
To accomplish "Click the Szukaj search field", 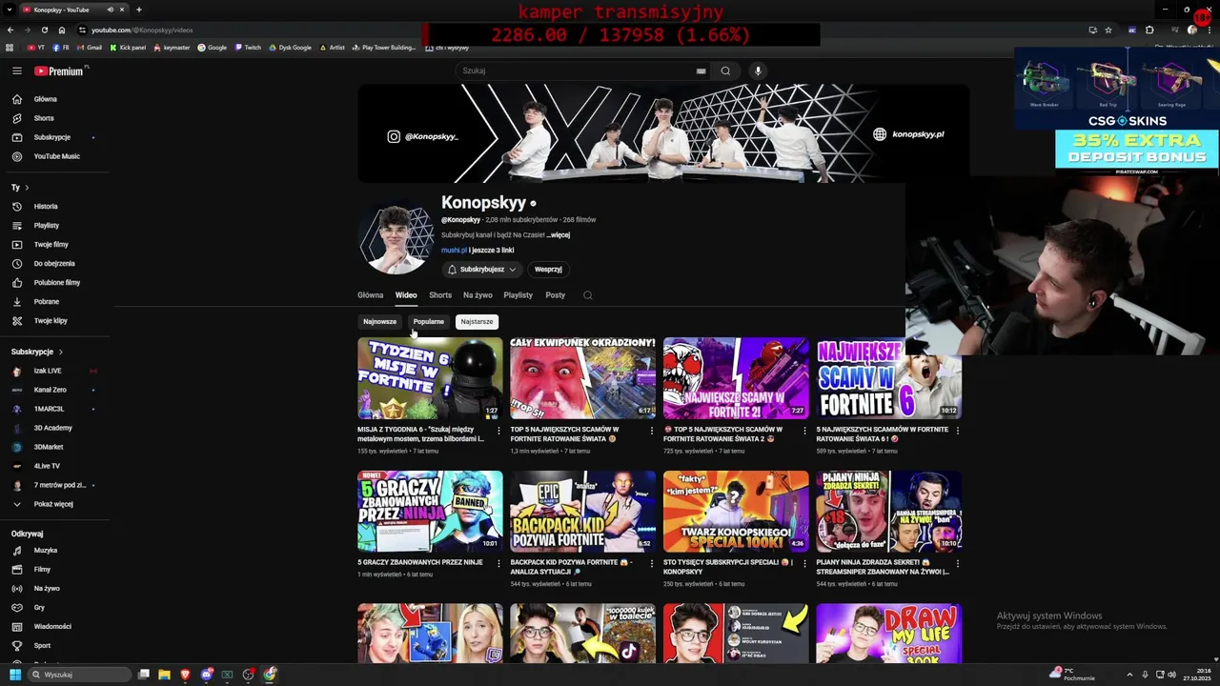I will 575,71.
